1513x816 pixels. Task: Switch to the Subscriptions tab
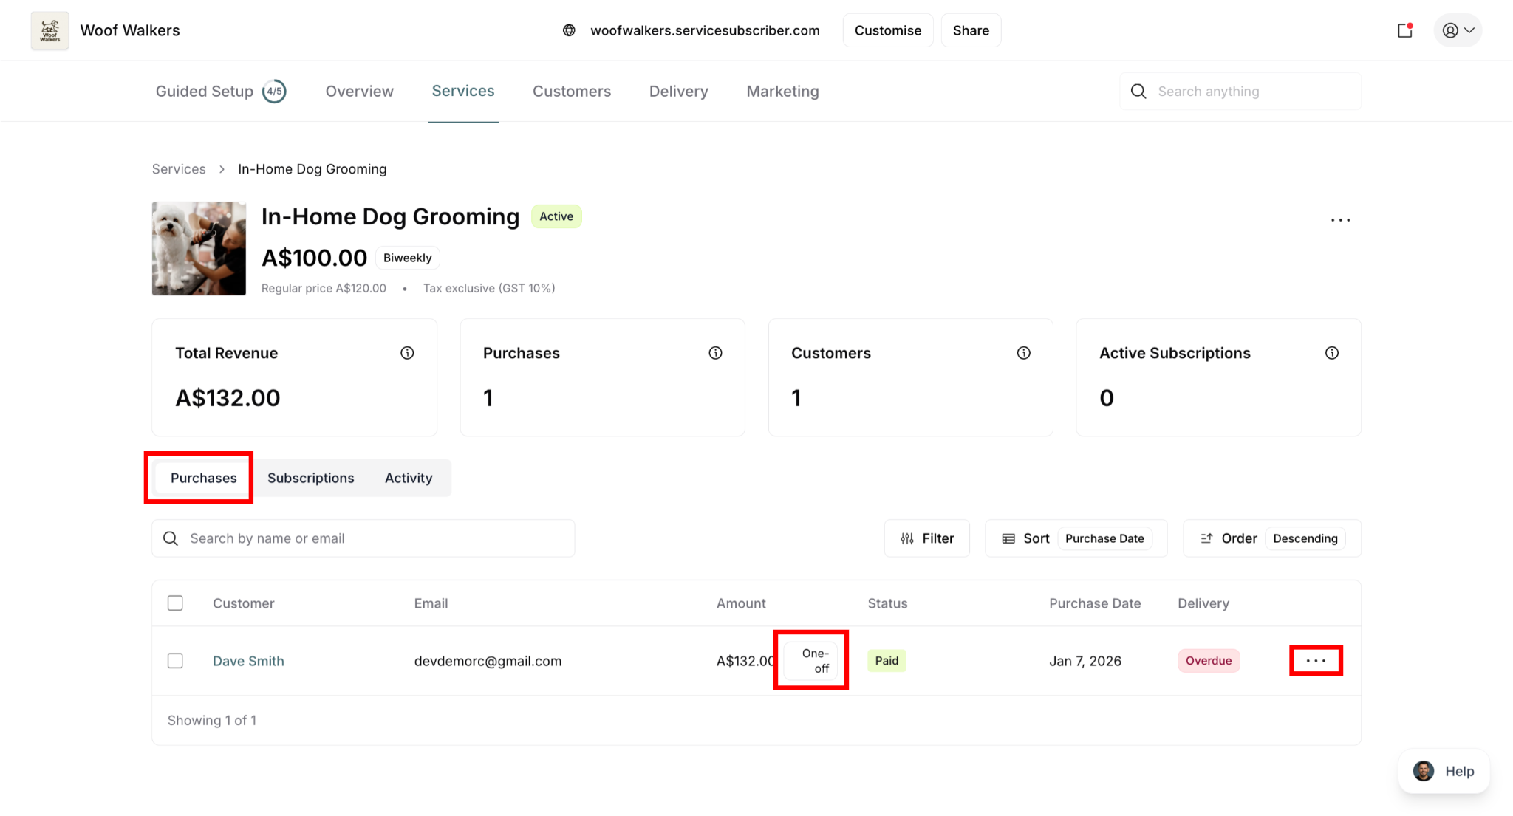tap(310, 478)
